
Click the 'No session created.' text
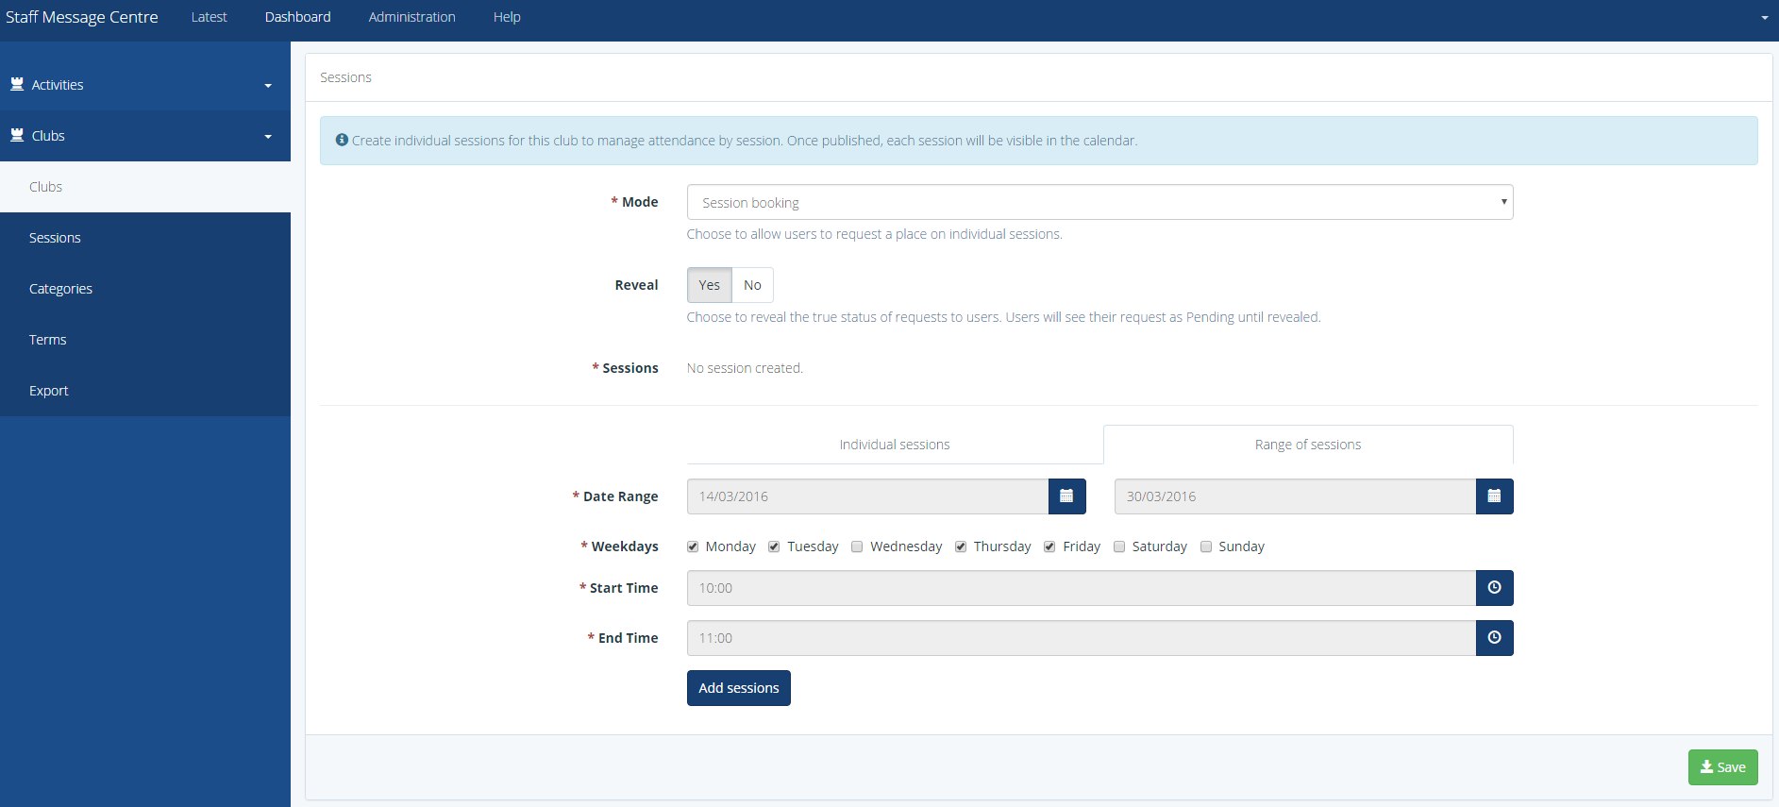point(745,368)
